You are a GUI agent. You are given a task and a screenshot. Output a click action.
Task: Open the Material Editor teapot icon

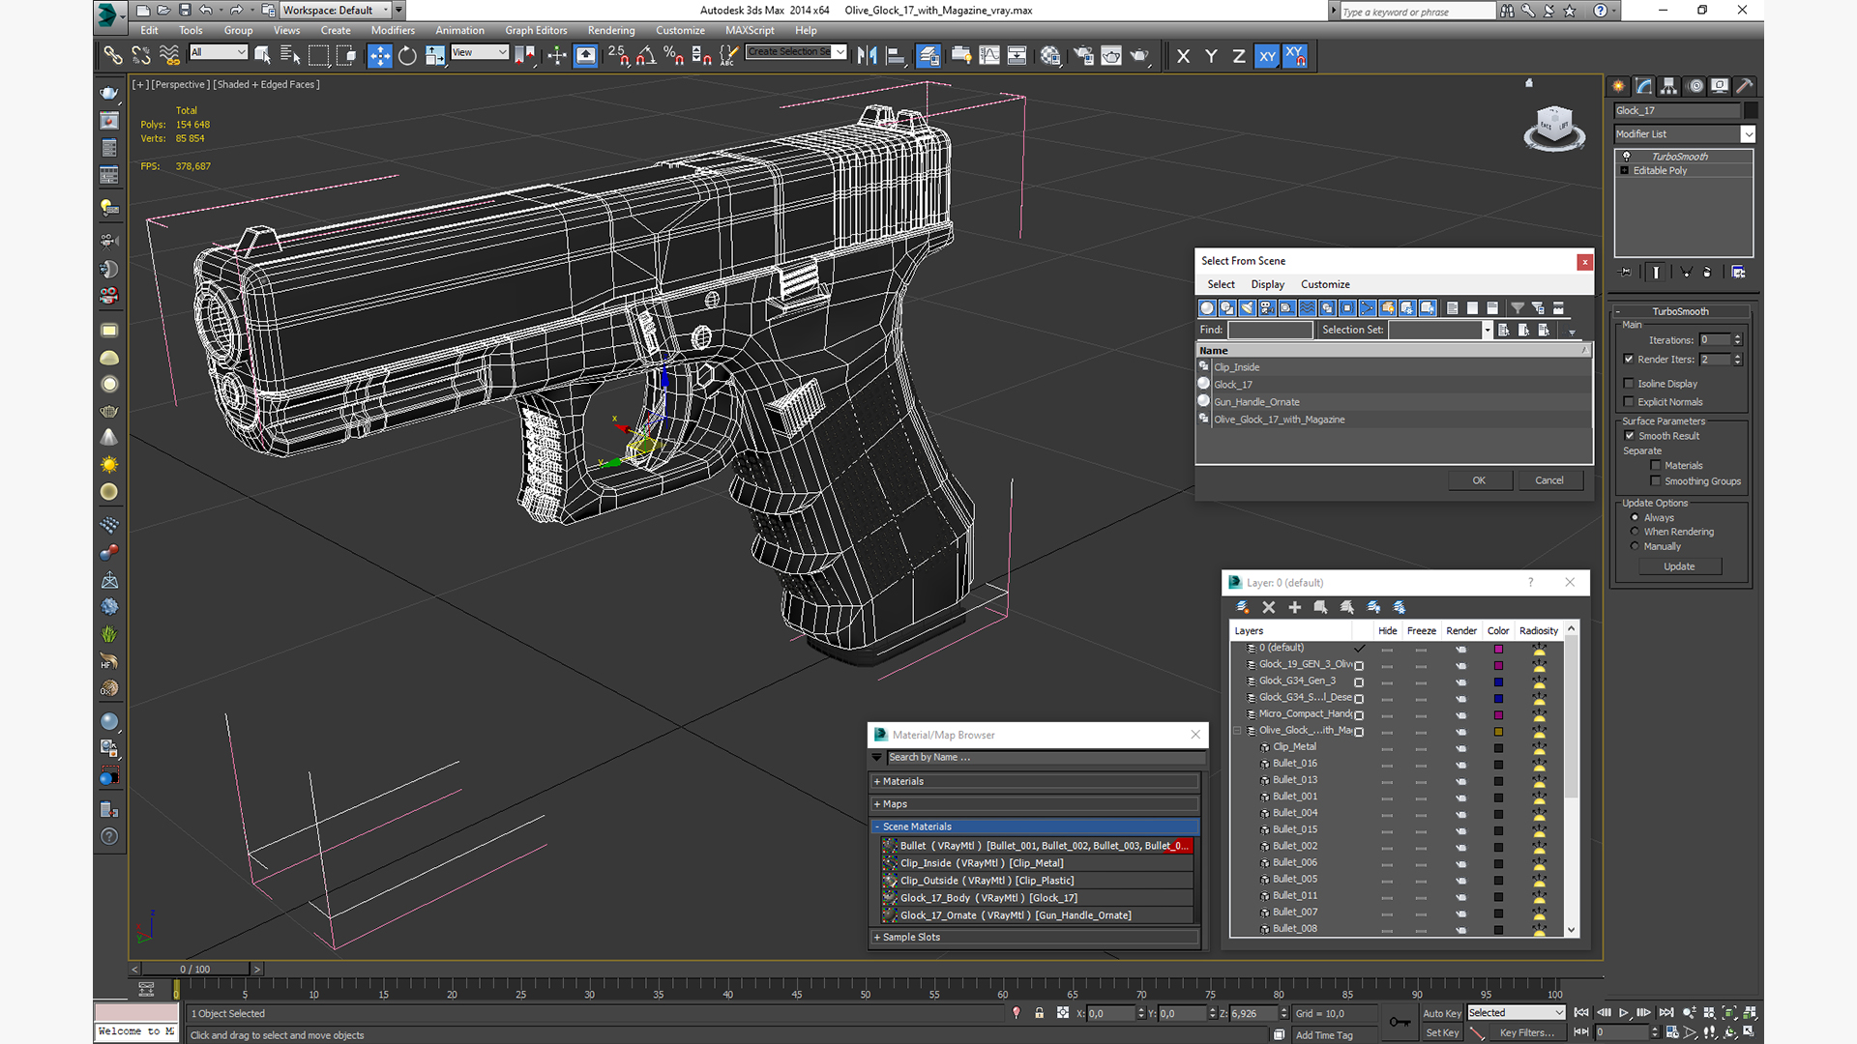[1050, 56]
